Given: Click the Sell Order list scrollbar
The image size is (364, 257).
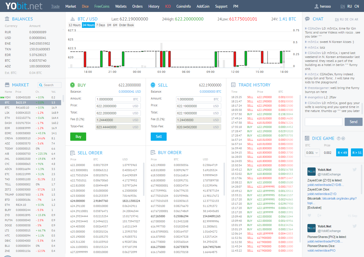Looking at the screenshot, I should click(144, 179).
